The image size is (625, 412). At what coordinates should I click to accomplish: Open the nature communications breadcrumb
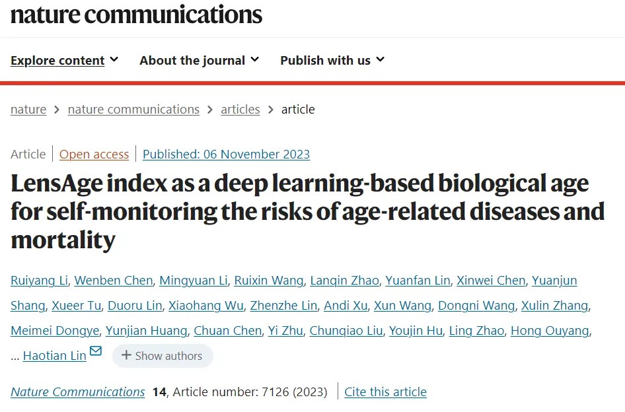tap(133, 110)
